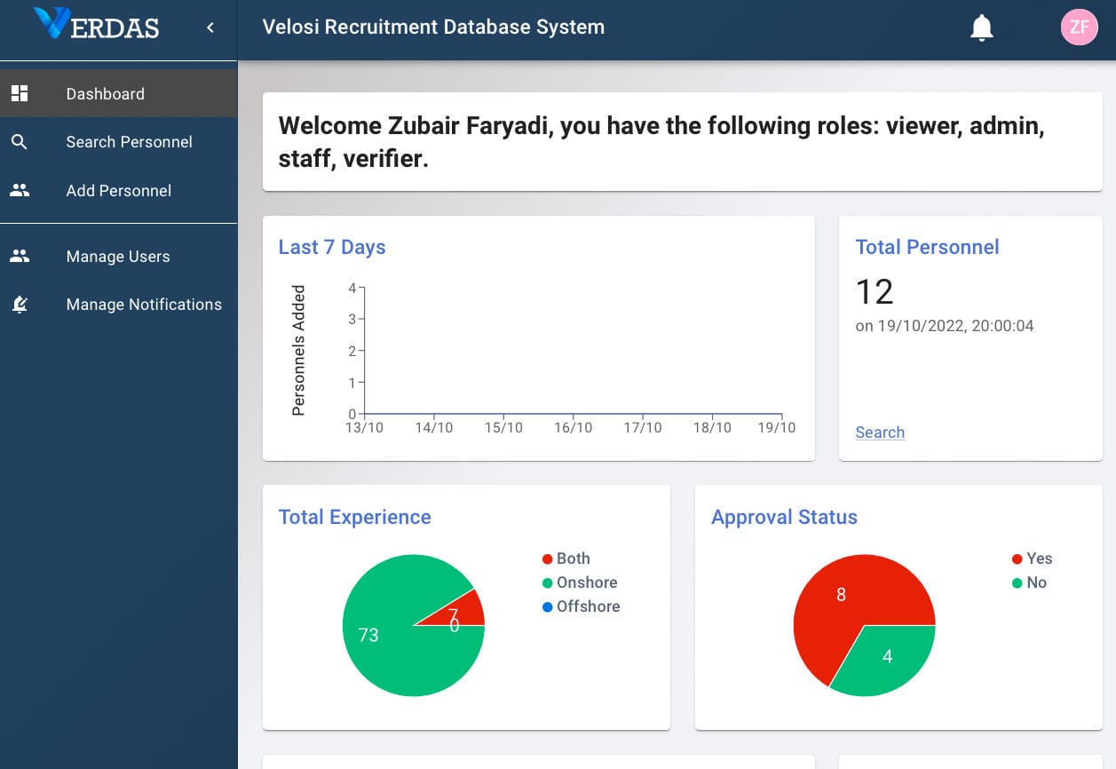Click the Total Personnel heading
1116x769 pixels.
pyautogui.click(x=927, y=247)
